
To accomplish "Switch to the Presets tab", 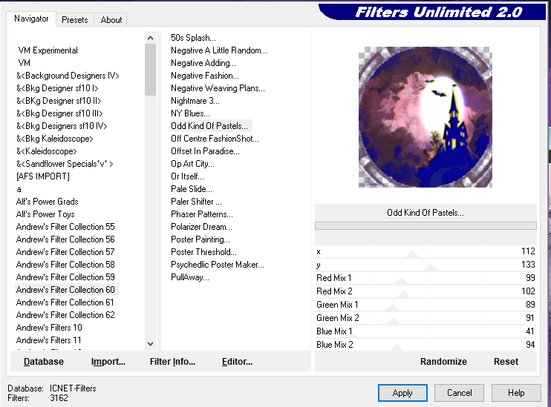I will tap(74, 20).
